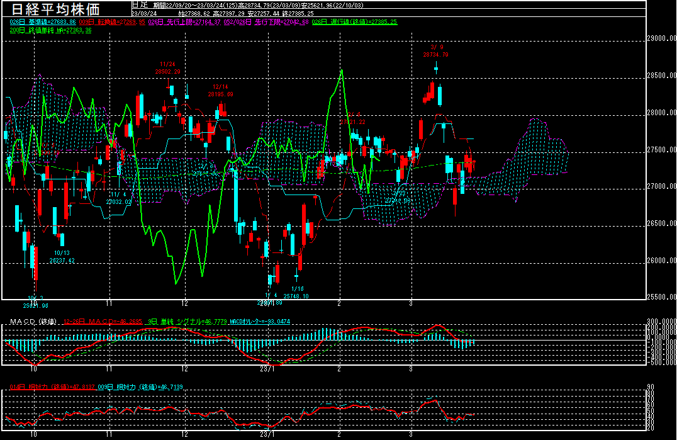Click the 27500.00 price axis label
Viewport: 677px width, 440px height.
click(x=661, y=150)
